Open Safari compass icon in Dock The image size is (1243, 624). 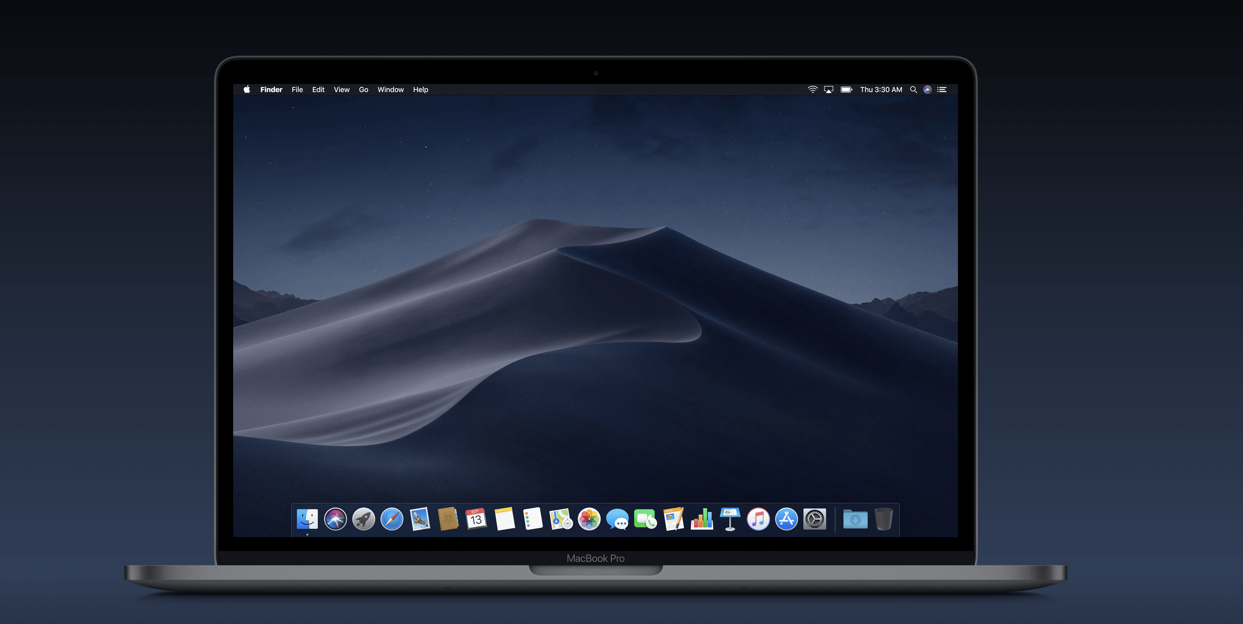[x=392, y=519]
